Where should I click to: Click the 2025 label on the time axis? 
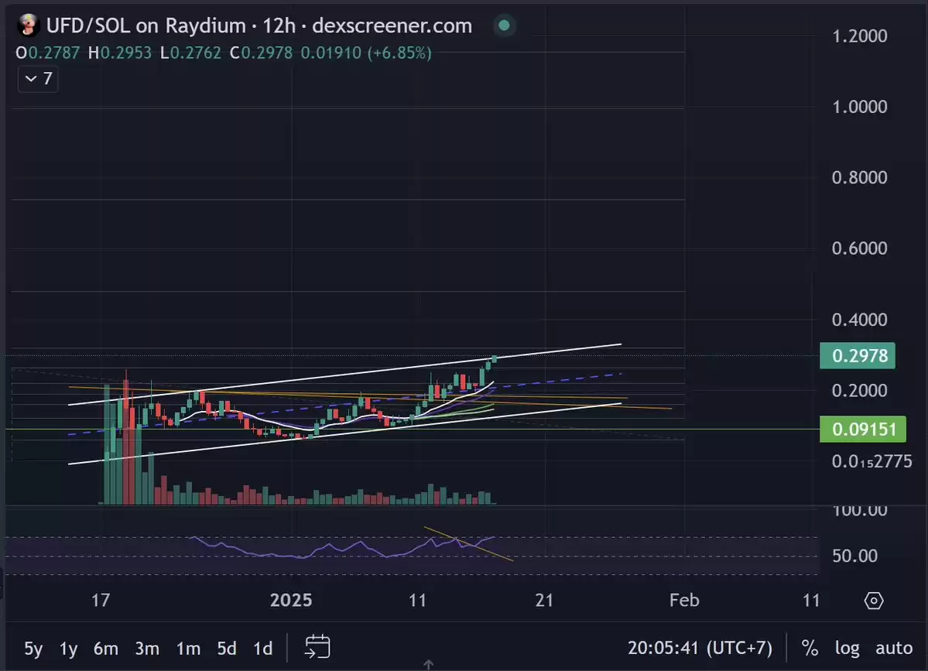[290, 600]
